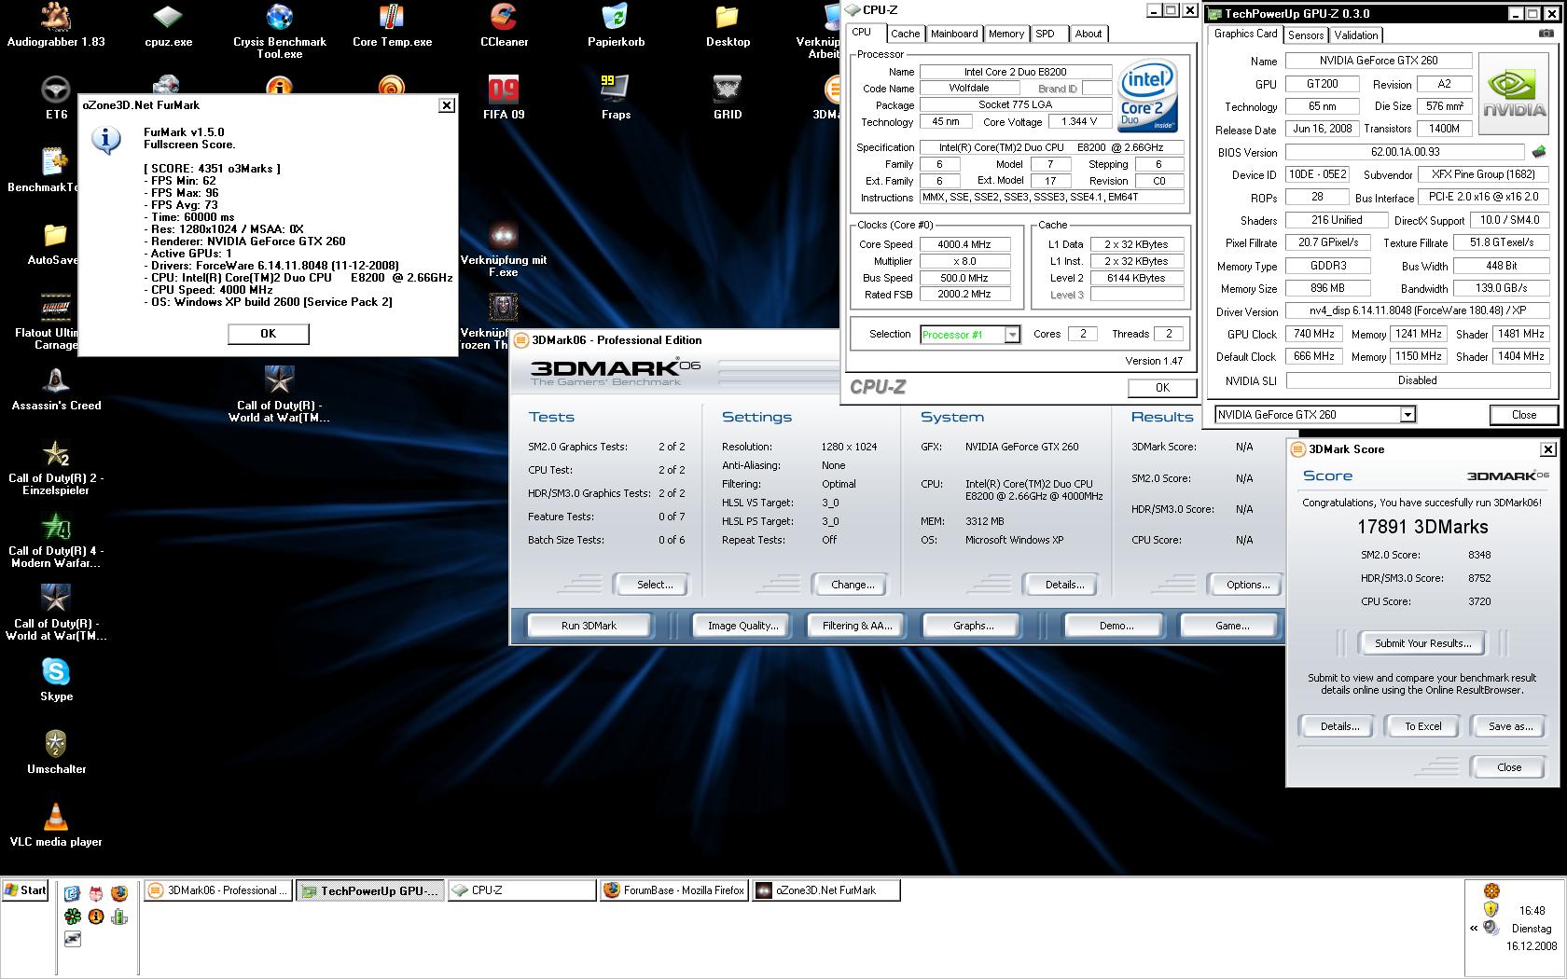
Task: Switch to ForumBase Mozilla Firefox taskbar button
Action: [x=674, y=890]
